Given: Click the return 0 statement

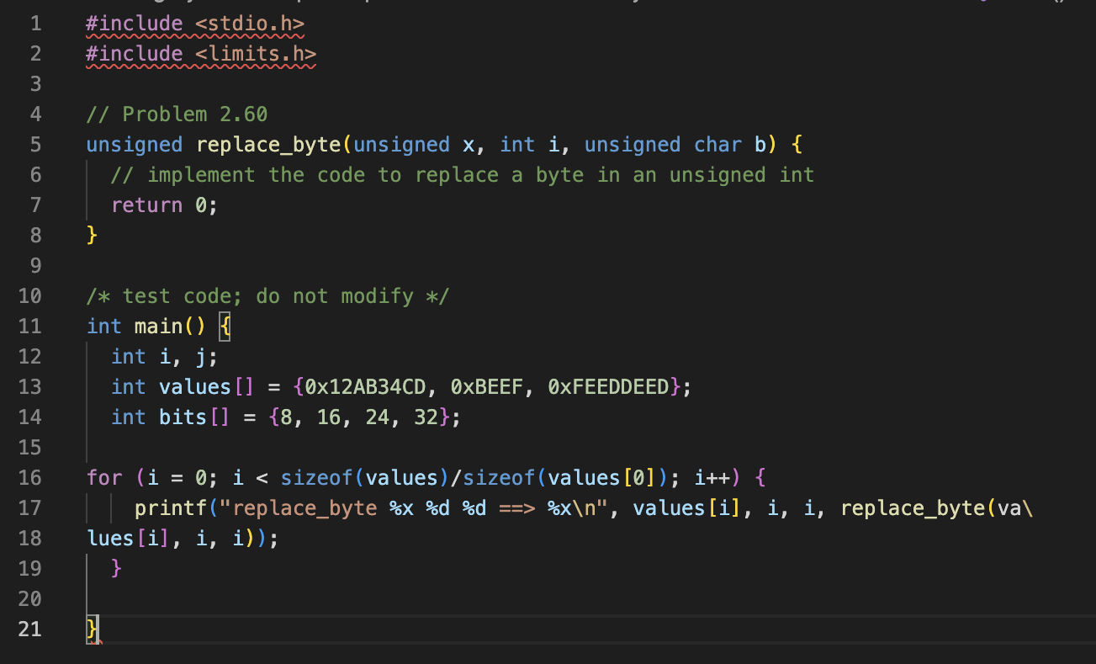Looking at the screenshot, I should [154, 205].
